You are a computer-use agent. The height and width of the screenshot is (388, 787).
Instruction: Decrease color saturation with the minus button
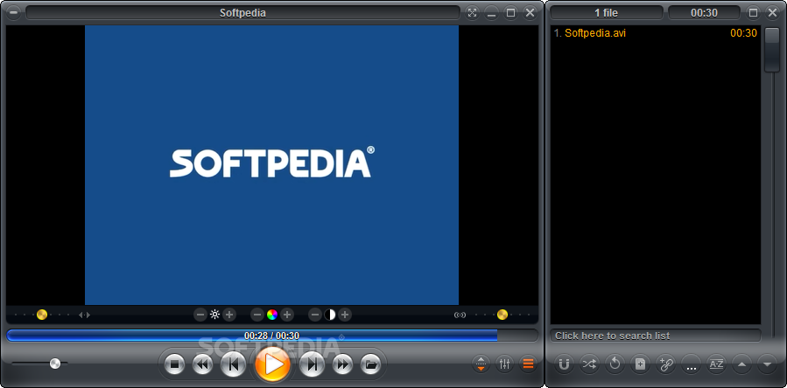(x=257, y=315)
